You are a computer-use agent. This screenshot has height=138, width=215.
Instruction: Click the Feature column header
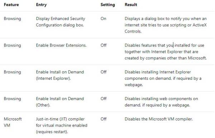pos(11,5)
